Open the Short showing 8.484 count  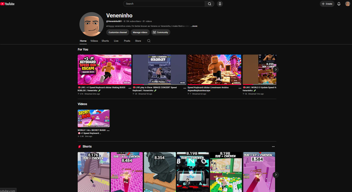point(127,172)
